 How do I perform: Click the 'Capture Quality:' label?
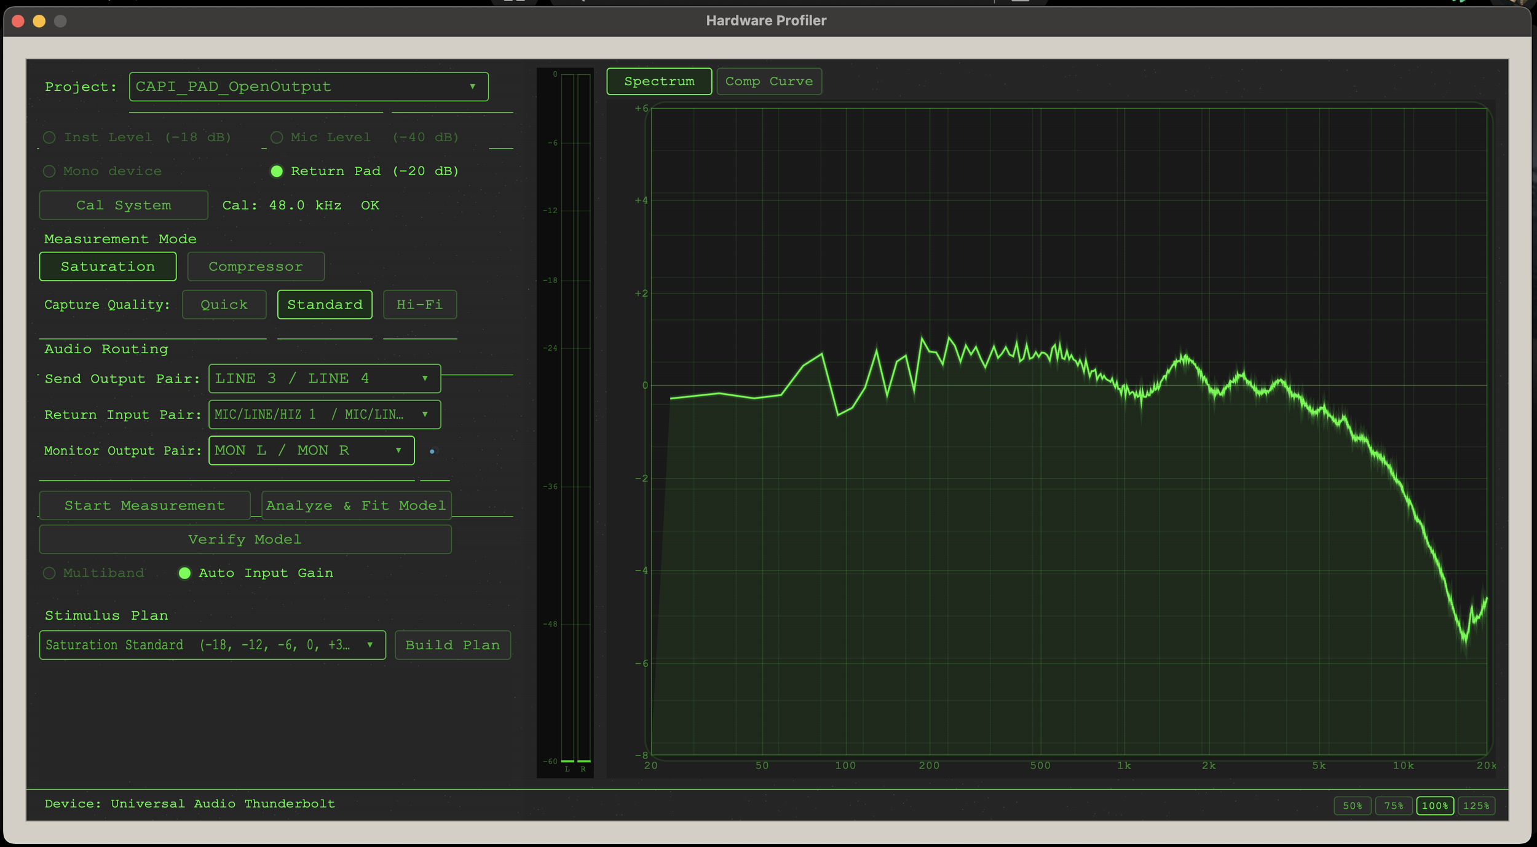click(107, 305)
